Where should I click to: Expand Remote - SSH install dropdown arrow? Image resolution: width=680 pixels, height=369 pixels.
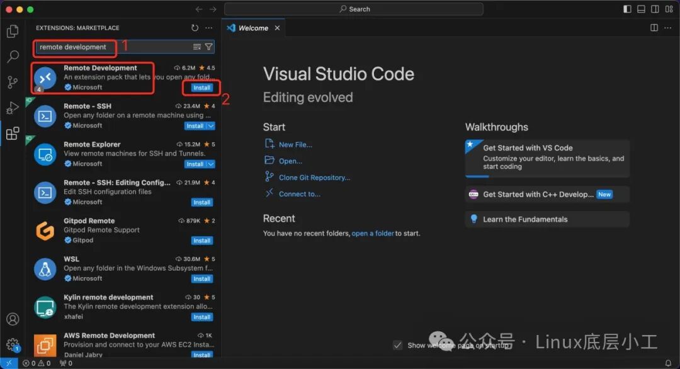(x=211, y=126)
